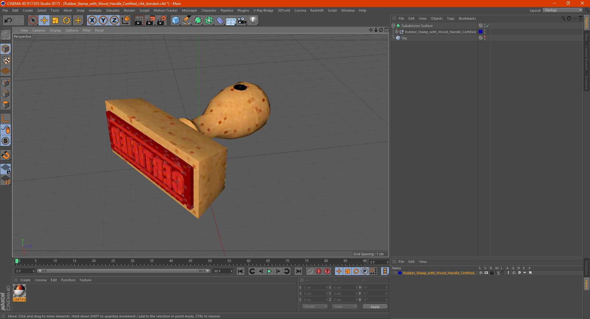
Task: Render the active view
Action: [x=139, y=21]
